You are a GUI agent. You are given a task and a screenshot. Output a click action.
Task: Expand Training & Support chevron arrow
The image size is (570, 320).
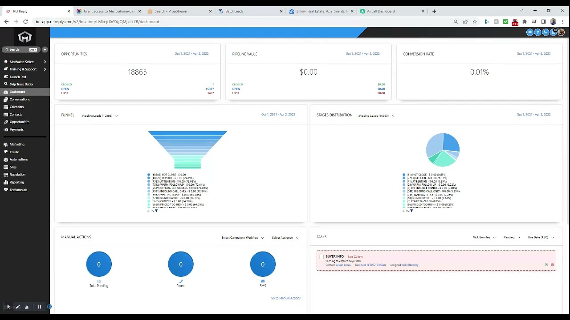click(45, 69)
